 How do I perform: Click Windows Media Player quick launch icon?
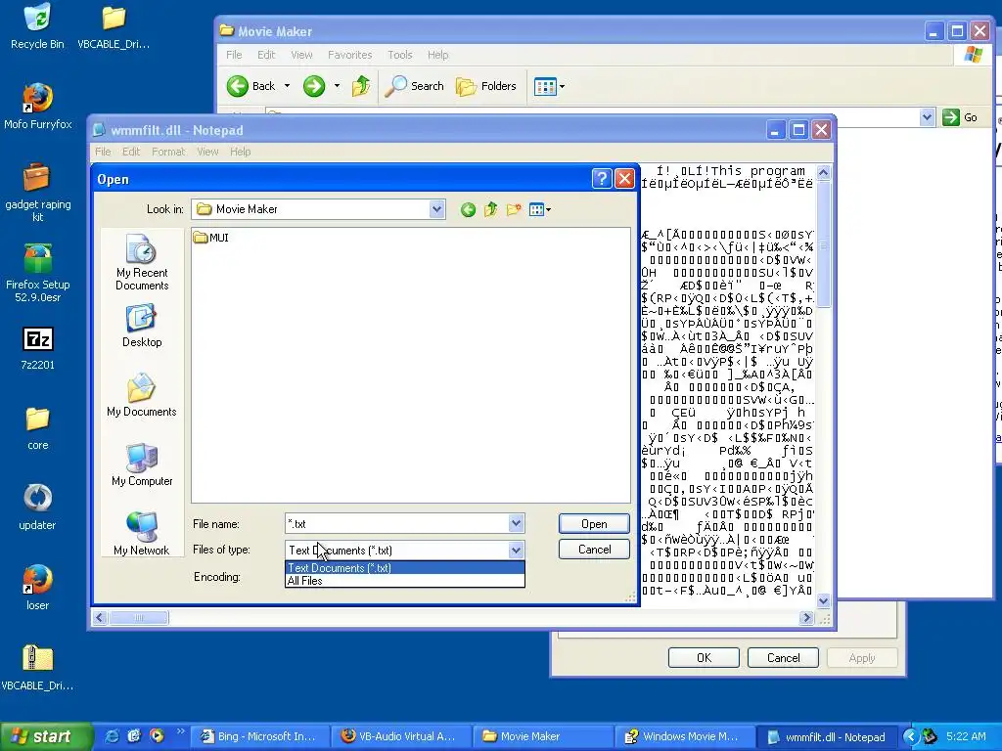[x=157, y=736]
